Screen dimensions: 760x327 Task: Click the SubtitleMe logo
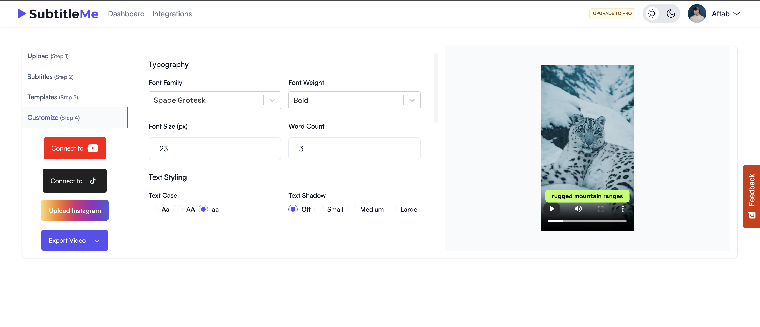coord(58,13)
